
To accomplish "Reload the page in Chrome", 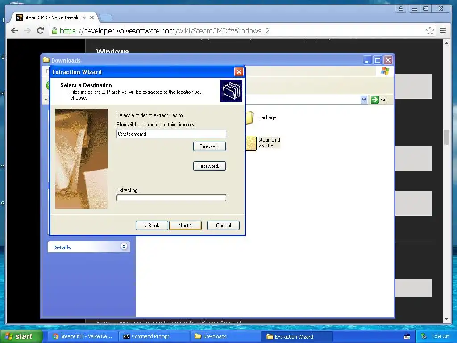I will 41,30.
